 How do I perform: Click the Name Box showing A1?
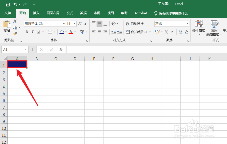point(15,50)
